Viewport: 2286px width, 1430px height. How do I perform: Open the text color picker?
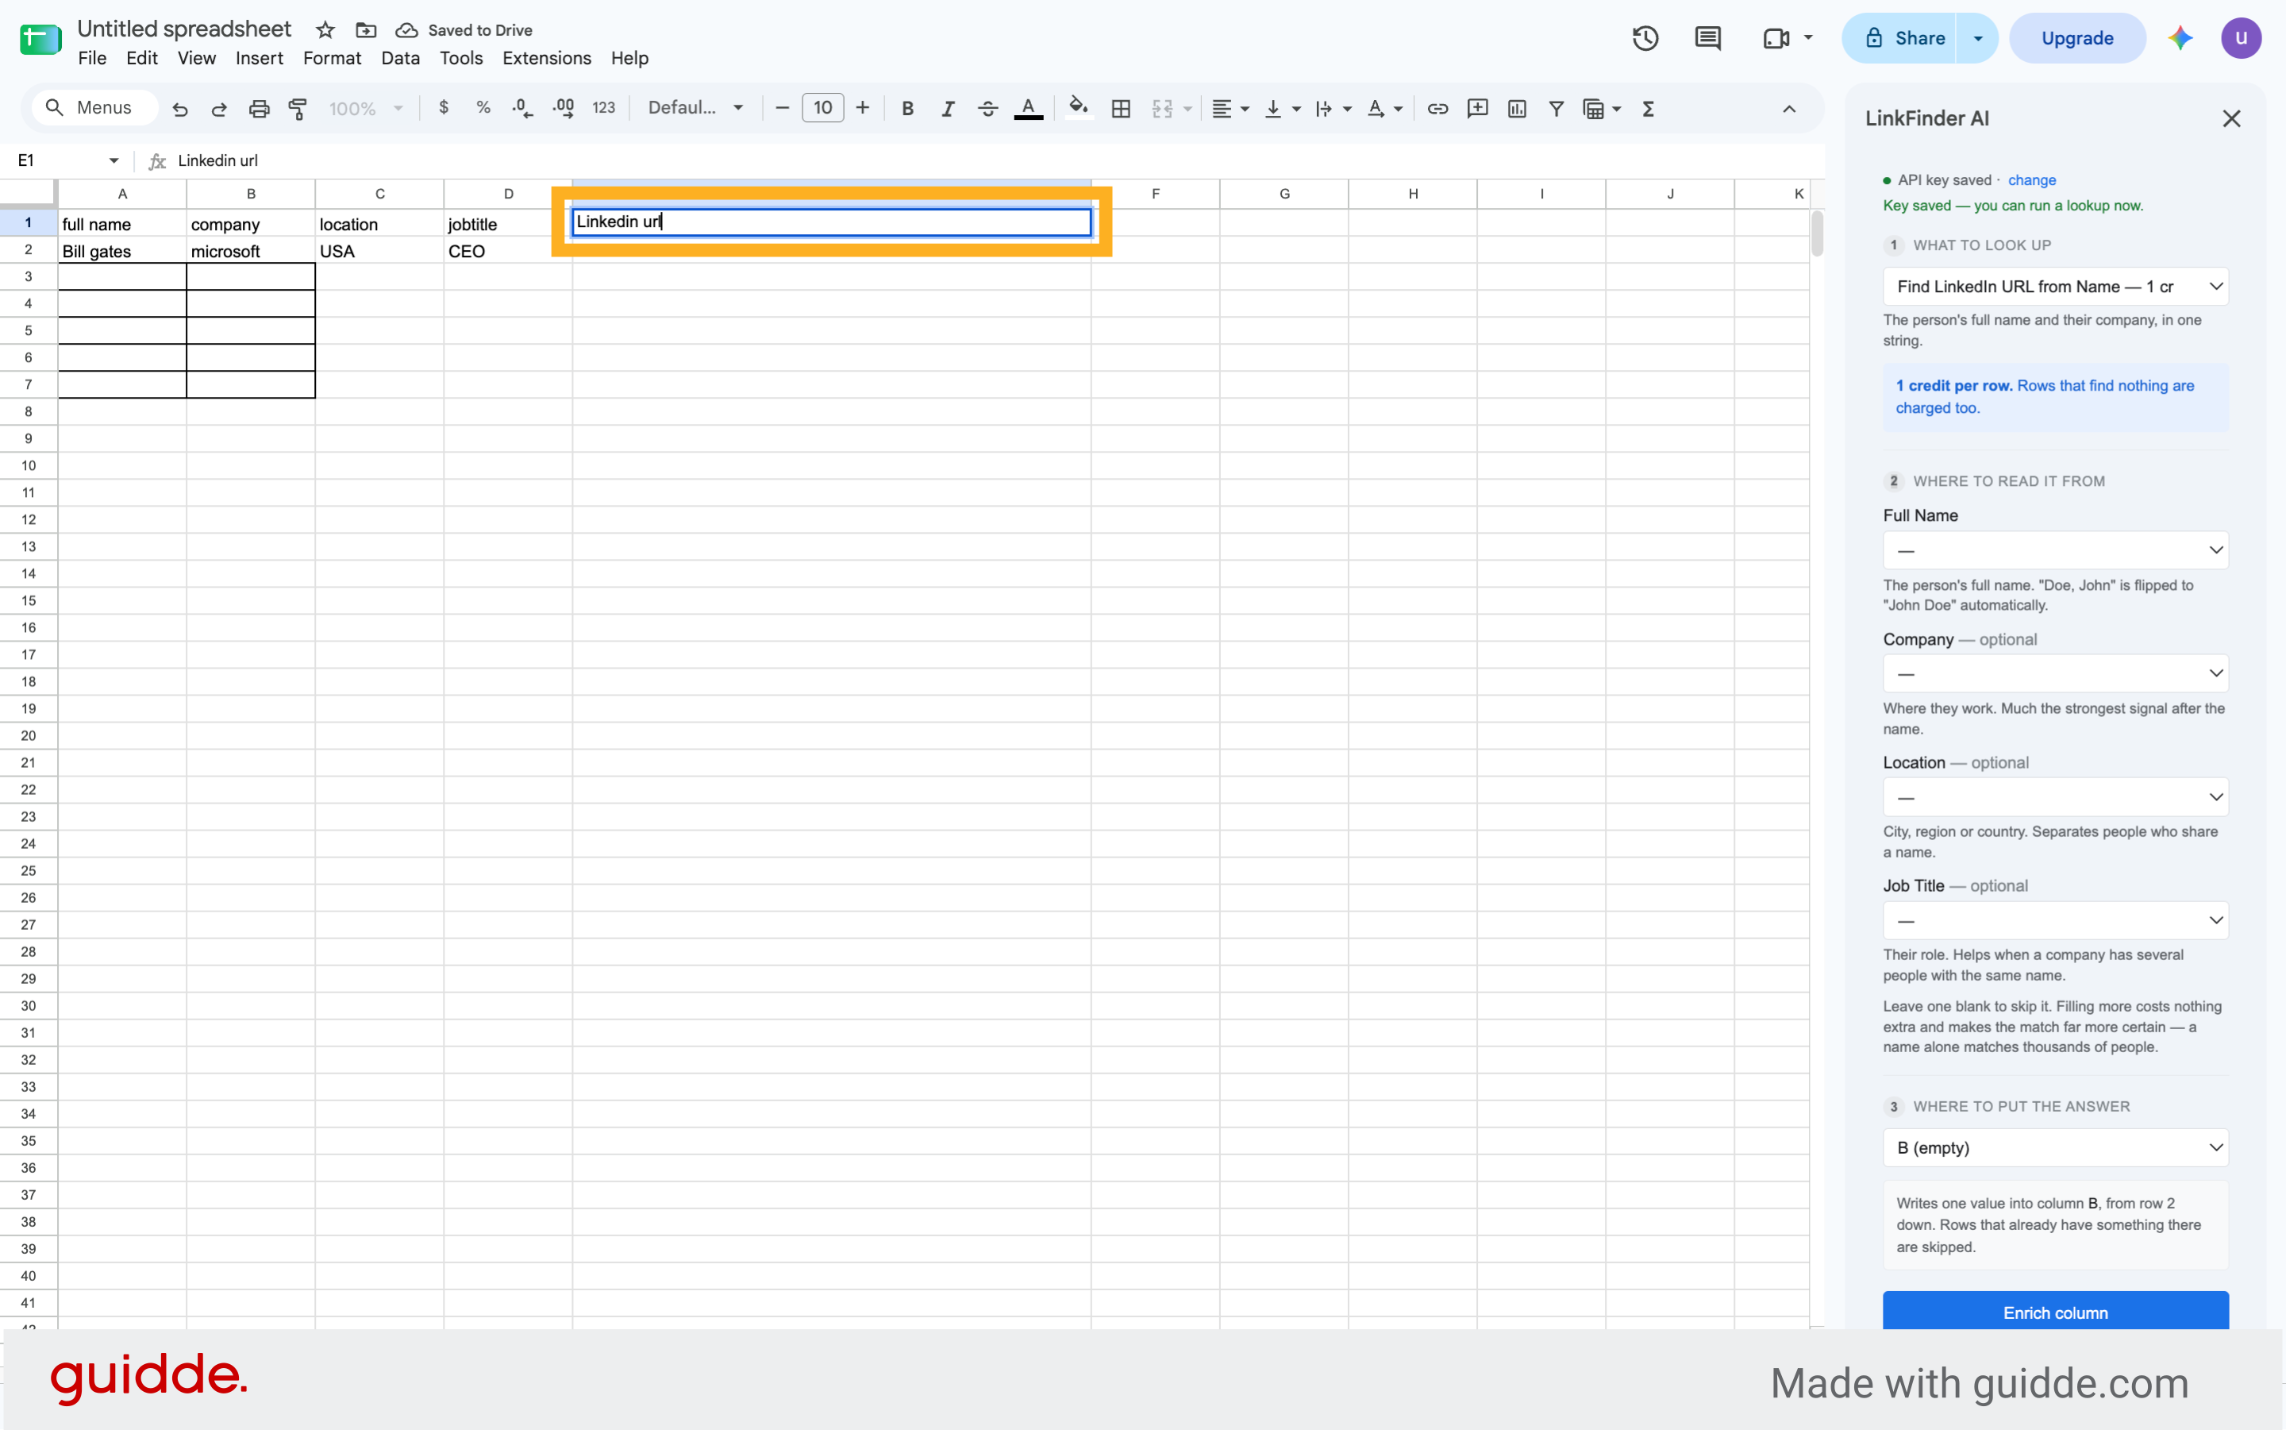[x=1029, y=109]
